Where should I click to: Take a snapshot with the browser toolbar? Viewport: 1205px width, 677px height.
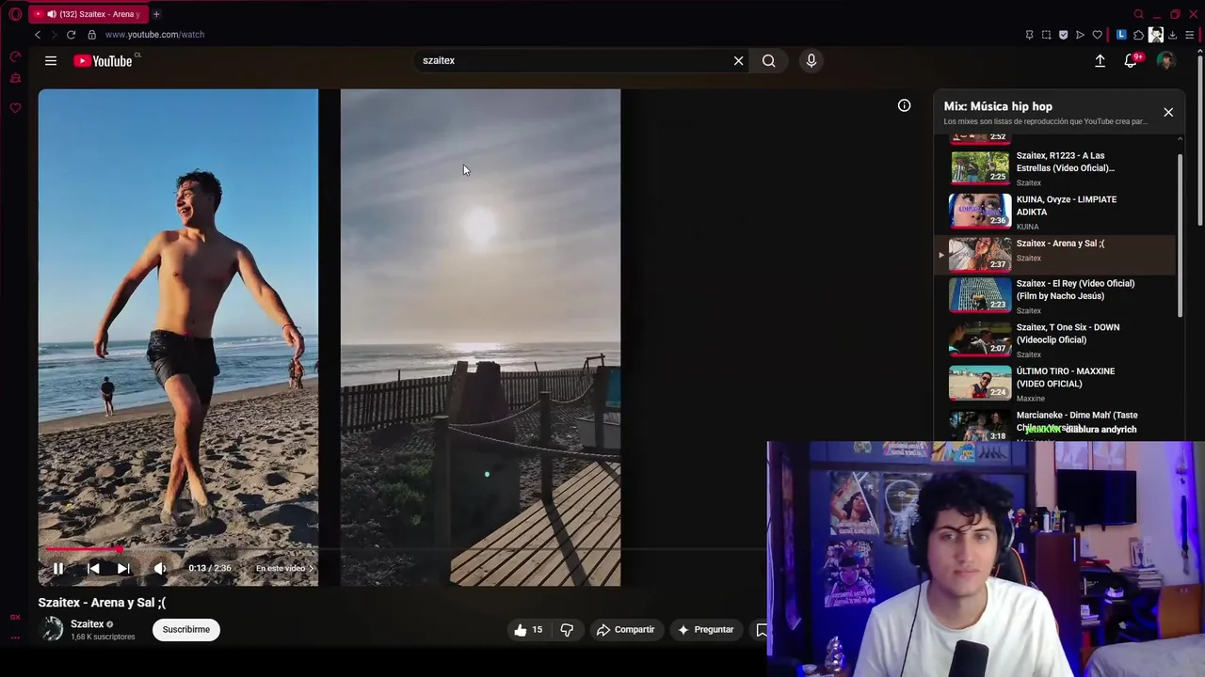point(1046,35)
